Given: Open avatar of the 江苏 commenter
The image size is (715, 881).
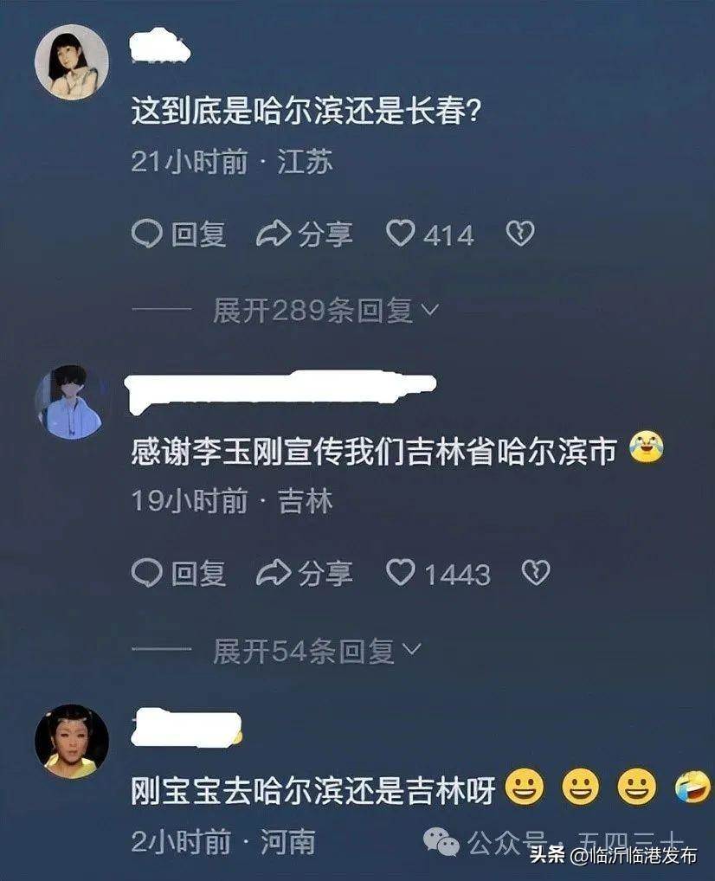Looking at the screenshot, I should pos(71,61).
